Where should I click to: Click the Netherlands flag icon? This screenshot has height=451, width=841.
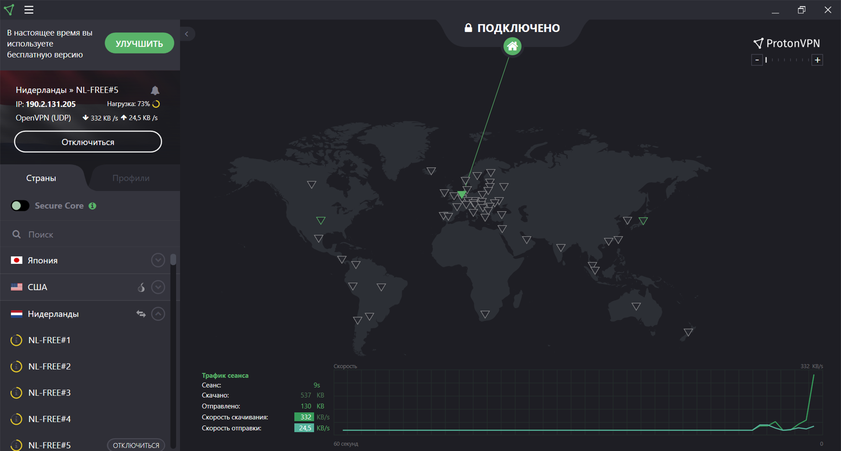[16, 314]
